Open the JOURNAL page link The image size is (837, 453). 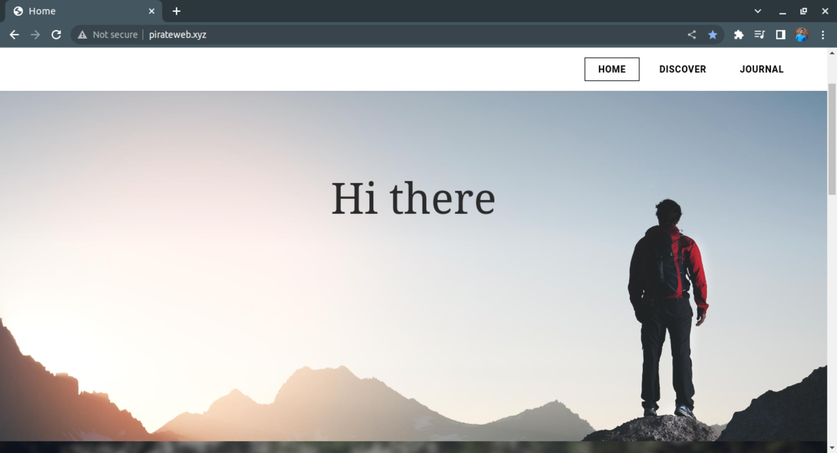[761, 69]
